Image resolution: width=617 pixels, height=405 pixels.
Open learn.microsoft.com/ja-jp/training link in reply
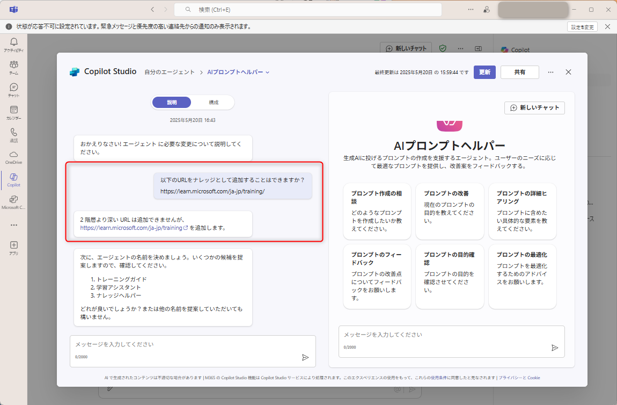point(131,228)
